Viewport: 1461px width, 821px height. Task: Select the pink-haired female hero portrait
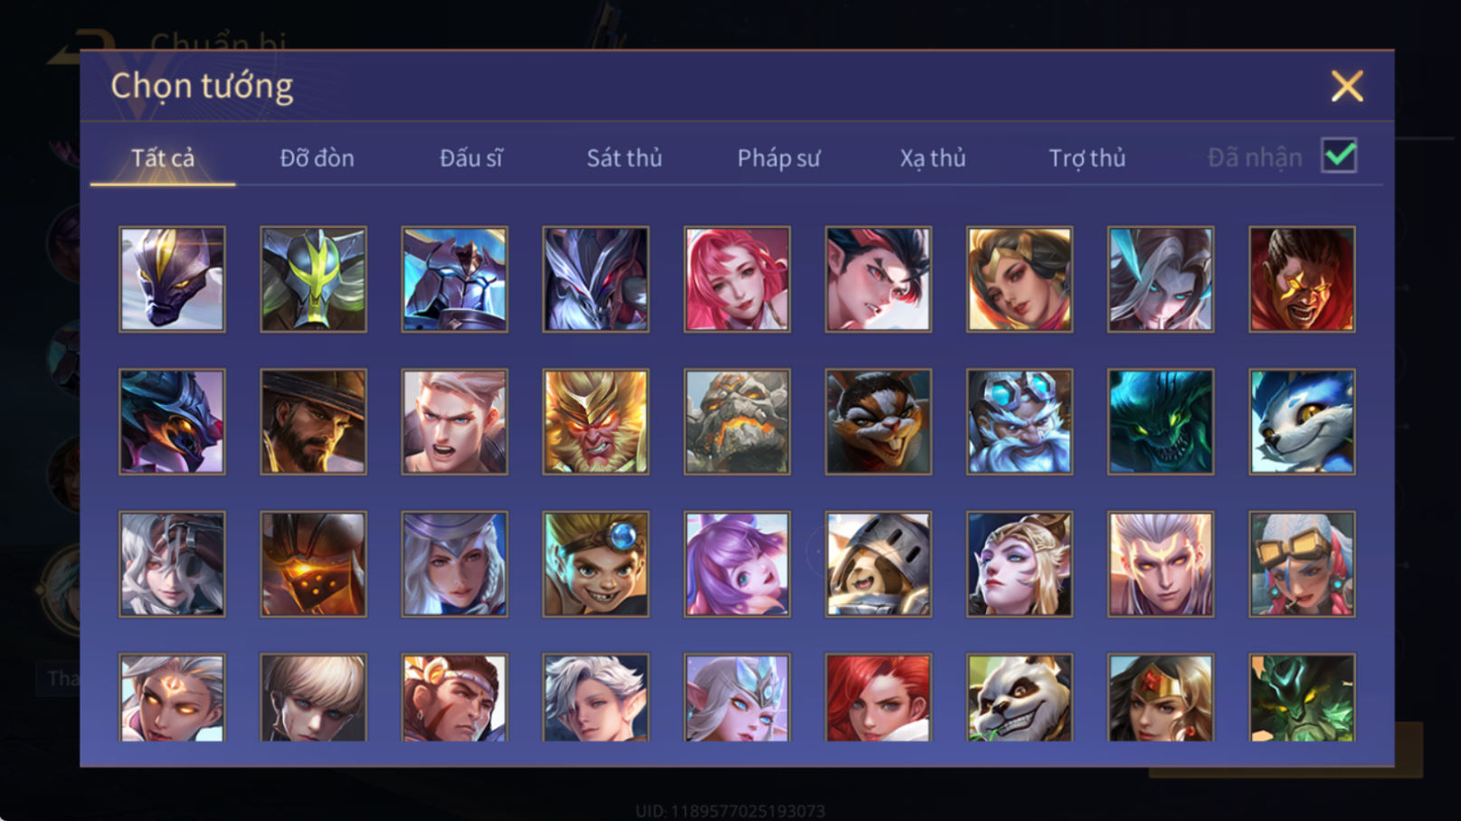[737, 279]
